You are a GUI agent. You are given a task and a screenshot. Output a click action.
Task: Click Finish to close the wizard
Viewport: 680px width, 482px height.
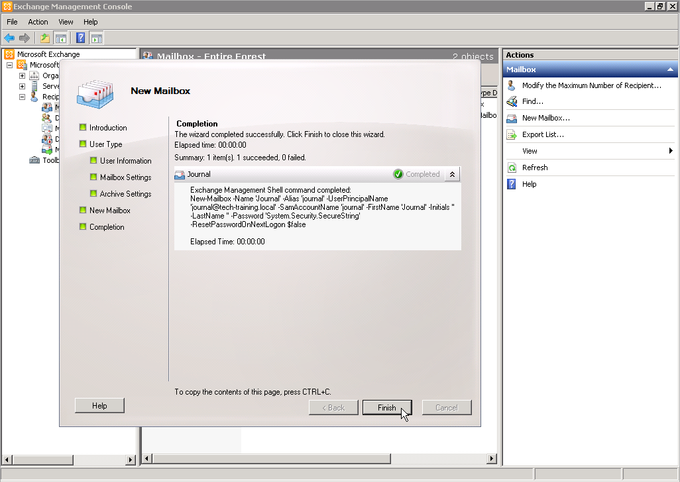click(x=387, y=408)
